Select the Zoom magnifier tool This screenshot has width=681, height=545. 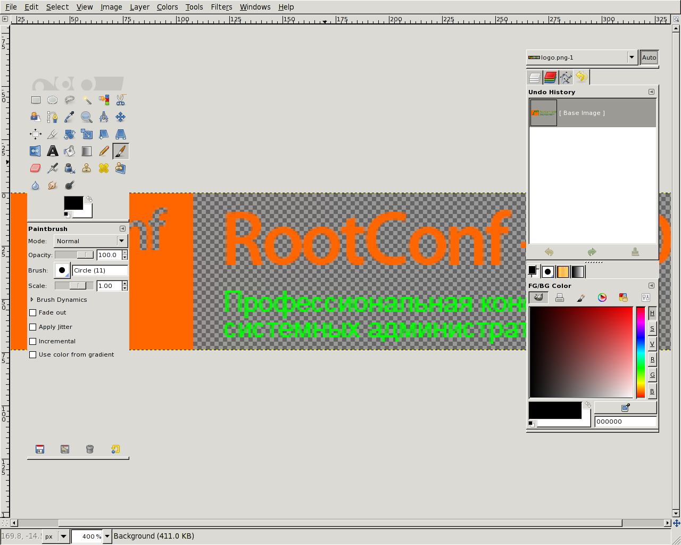(x=87, y=117)
